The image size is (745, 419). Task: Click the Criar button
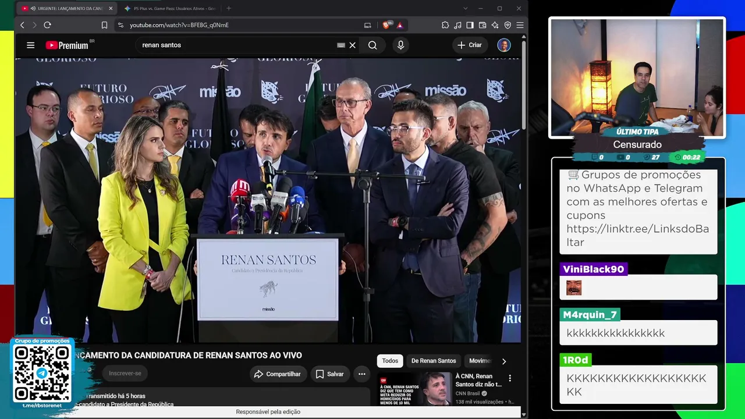[470, 45]
